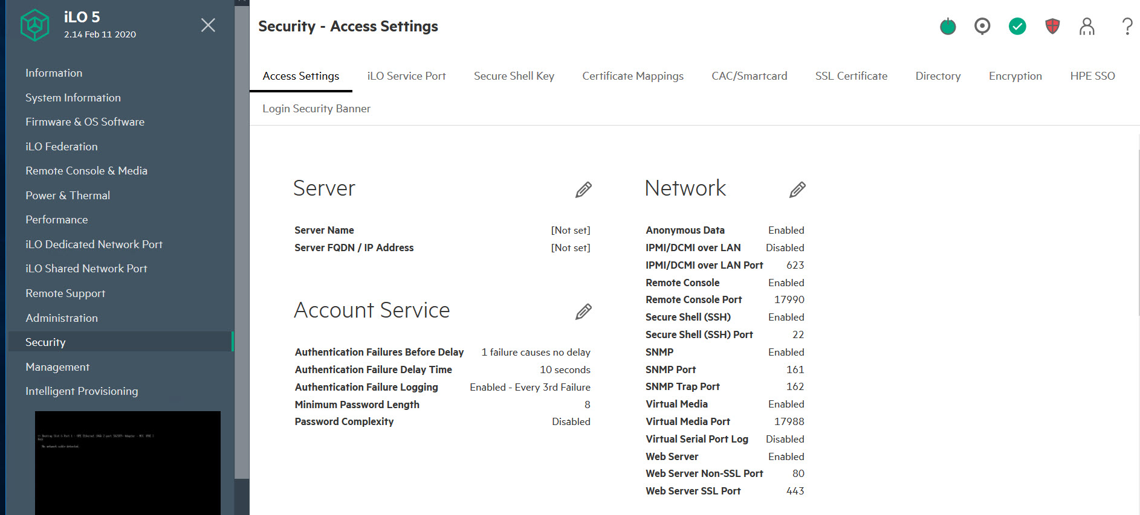Viewport: 1140px width, 515px height.
Task: Click the remote console preview thumbnail
Action: (128, 462)
